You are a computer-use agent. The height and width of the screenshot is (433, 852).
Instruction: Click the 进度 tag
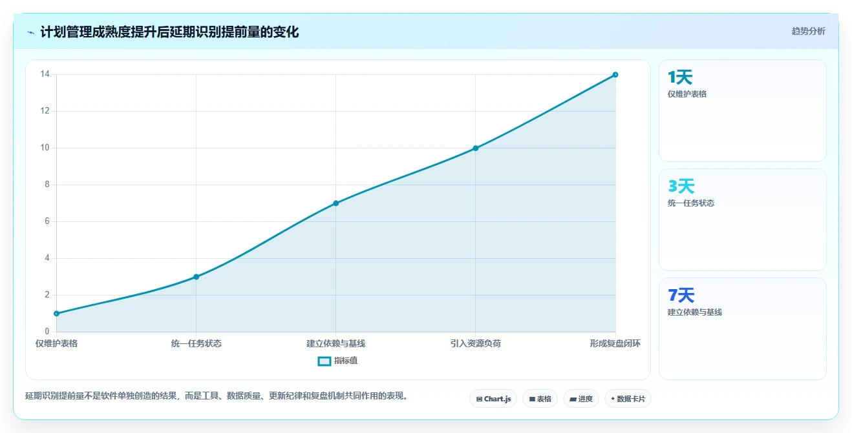581,399
